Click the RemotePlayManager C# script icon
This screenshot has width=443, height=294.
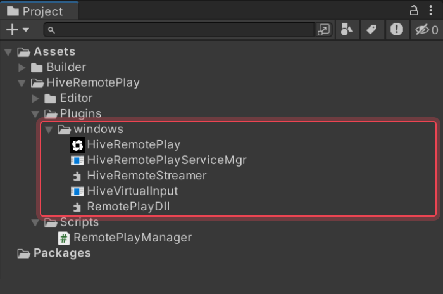63,238
